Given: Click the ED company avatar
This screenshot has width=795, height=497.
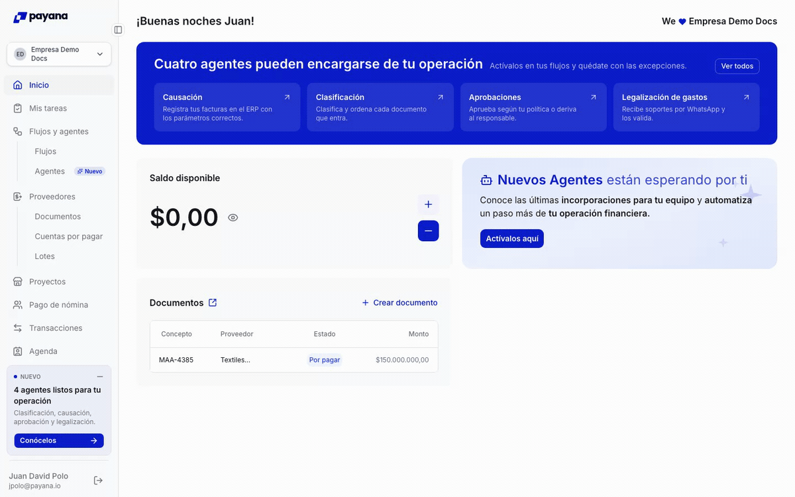Looking at the screenshot, I should 20,54.
